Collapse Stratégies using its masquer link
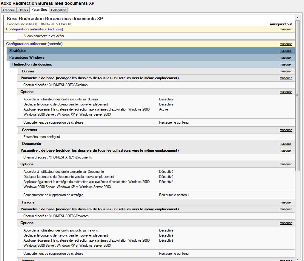Screen dimensions: 304x261 coord(285,51)
